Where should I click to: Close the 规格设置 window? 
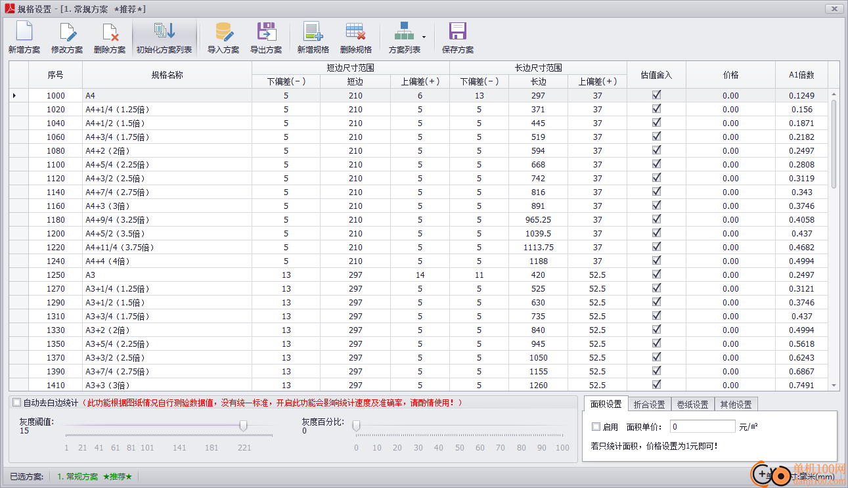pyautogui.click(x=834, y=9)
